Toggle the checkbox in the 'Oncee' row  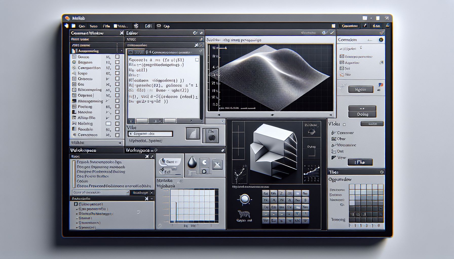[x=117, y=57]
